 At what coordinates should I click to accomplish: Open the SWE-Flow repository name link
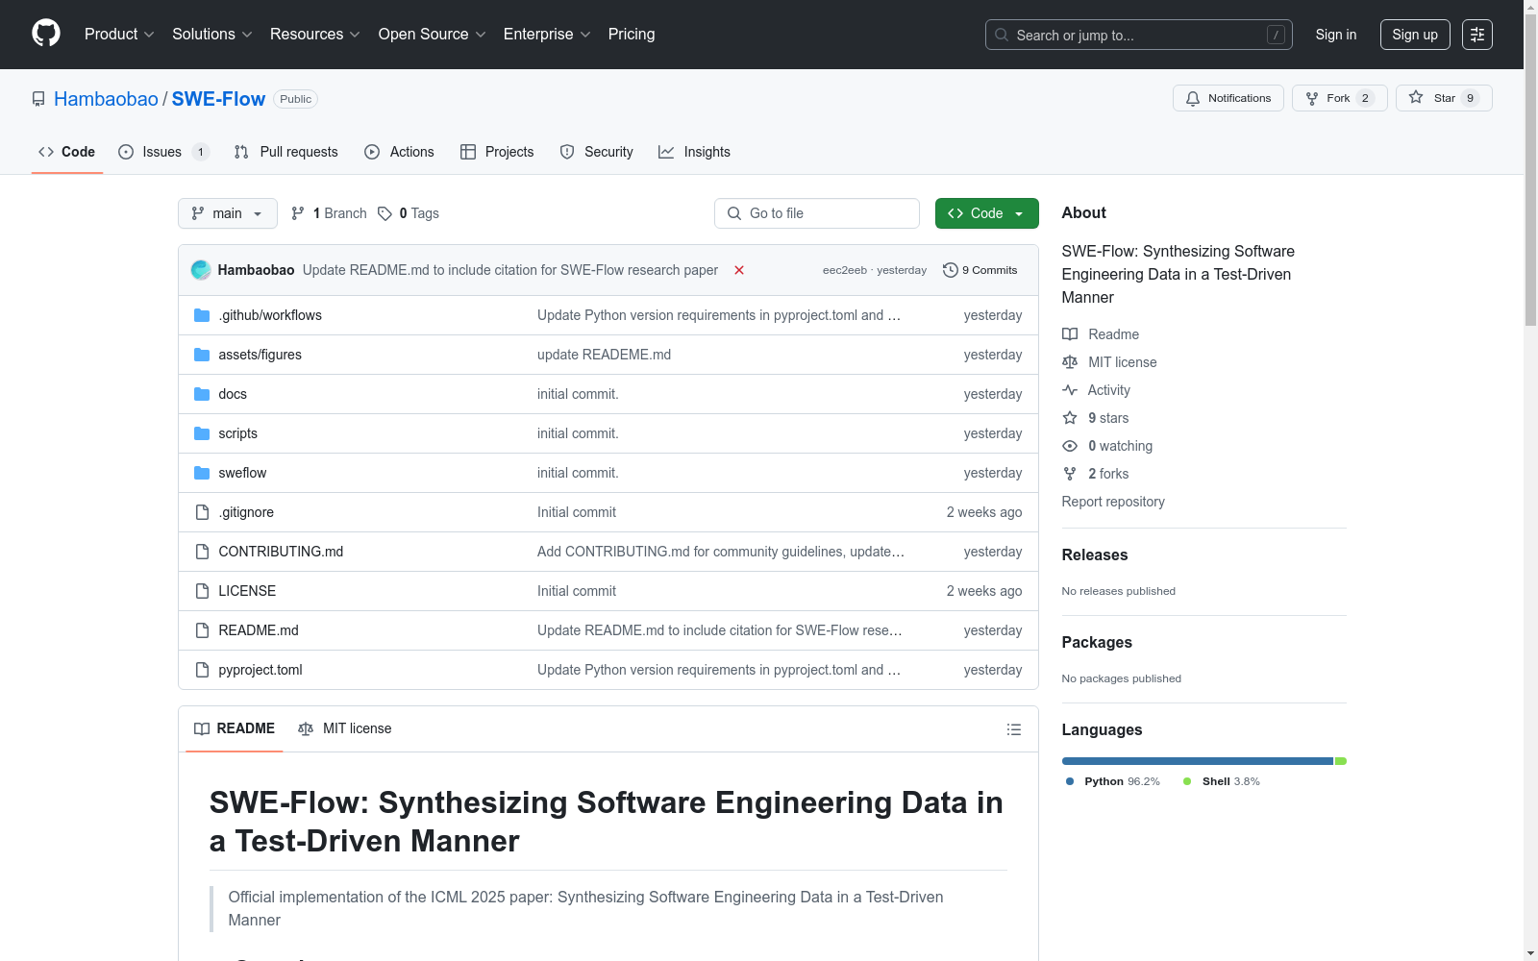pyautogui.click(x=218, y=99)
